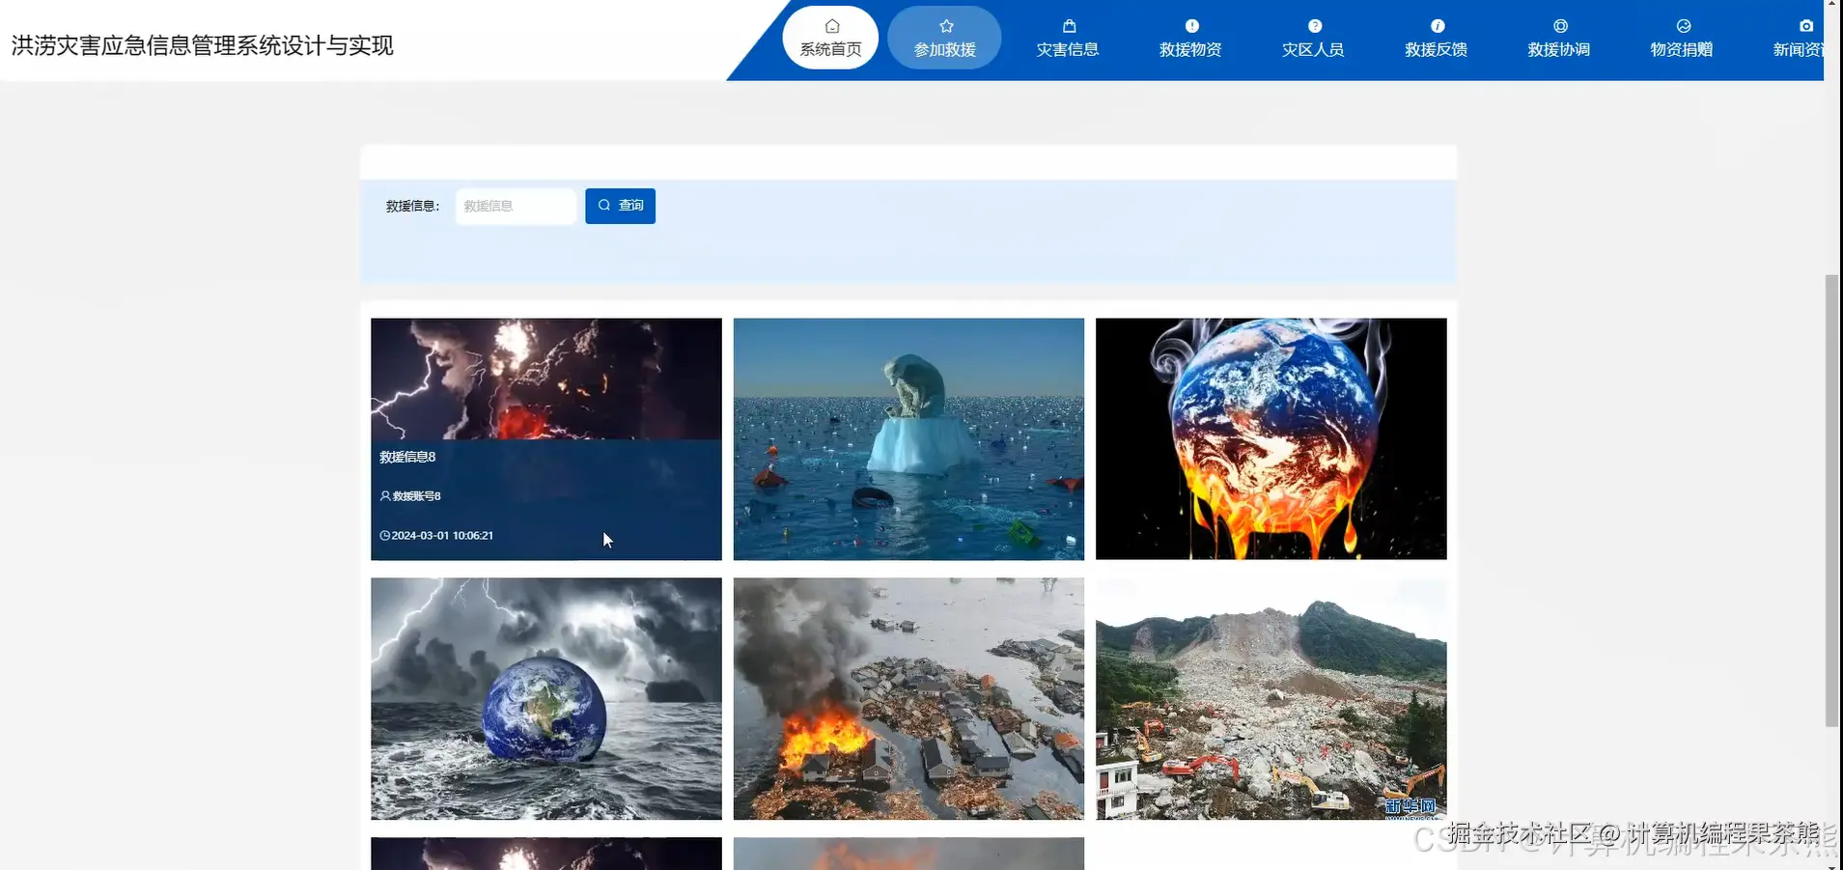Navigate to 救援反馈 page
Viewport: 1843px width, 870px height.
click(x=1437, y=39)
